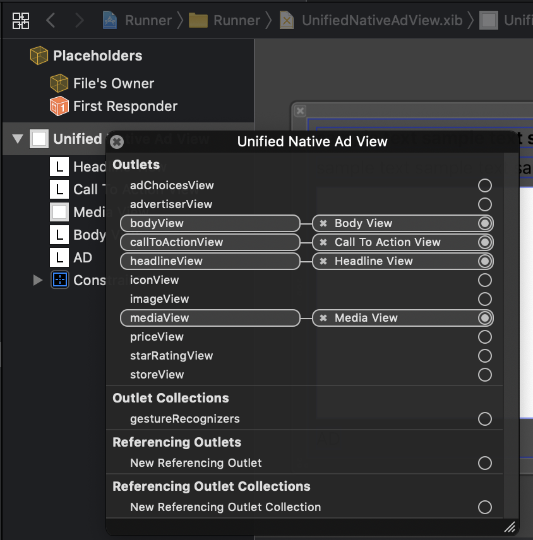Click the callToActionView connected outlet circle

tap(485, 242)
